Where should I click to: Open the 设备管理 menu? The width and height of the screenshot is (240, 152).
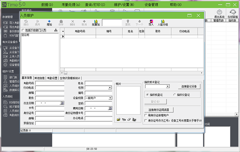tap(151, 5)
